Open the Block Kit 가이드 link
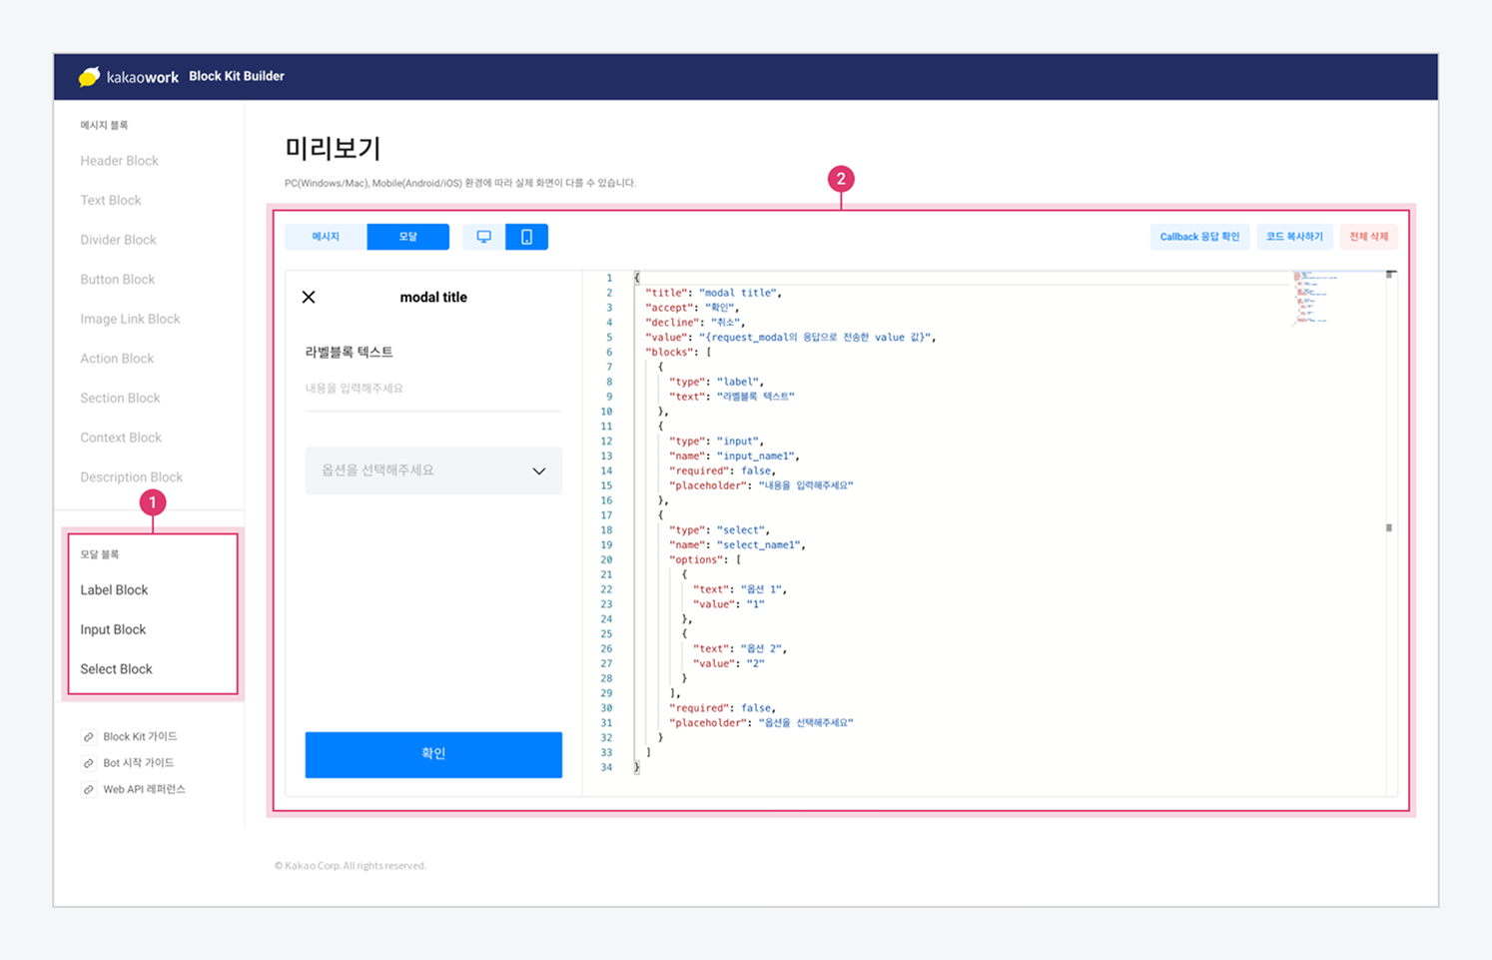This screenshot has width=1492, height=960. tap(140, 737)
